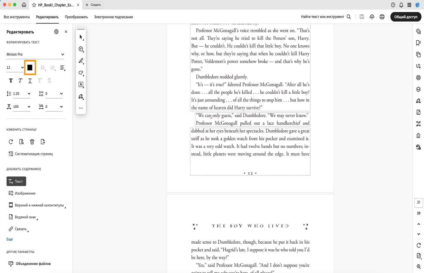Open Верхний и нижний колонтитулы
The height and width of the screenshot is (273, 424).
coord(37,205)
